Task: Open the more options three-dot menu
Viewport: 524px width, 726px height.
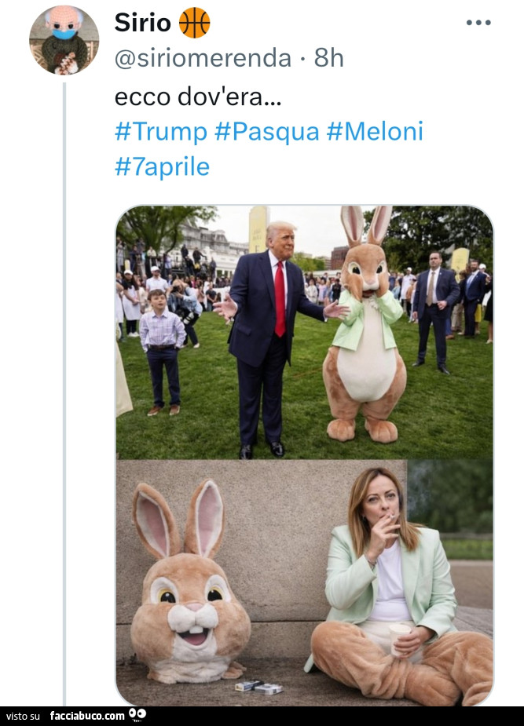Action: coord(478,23)
